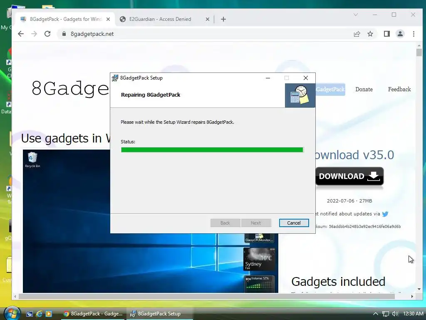Reload the 8gadgetpack.net page
426x320 pixels.
47,34
